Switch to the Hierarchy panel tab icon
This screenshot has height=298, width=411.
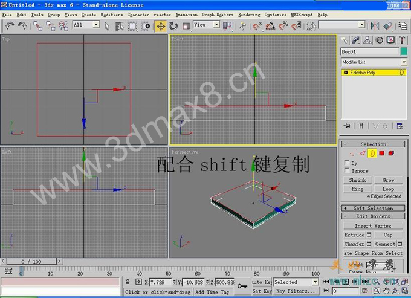coord(367,40)
